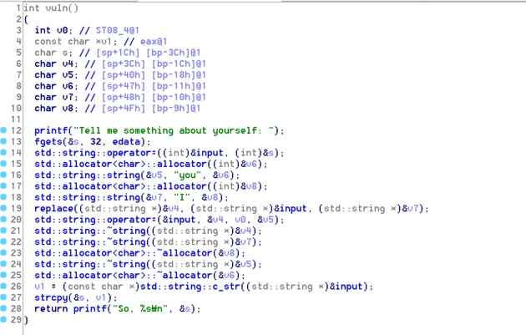Click ~string destructor on line 21
This screenshot has height=335, width=526.
coord(126,231)
